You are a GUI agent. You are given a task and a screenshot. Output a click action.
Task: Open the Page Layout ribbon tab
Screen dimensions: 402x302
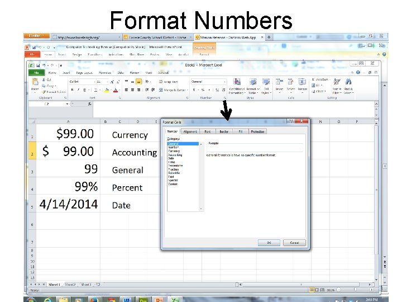pyautogui.click(x=84, y=73)
